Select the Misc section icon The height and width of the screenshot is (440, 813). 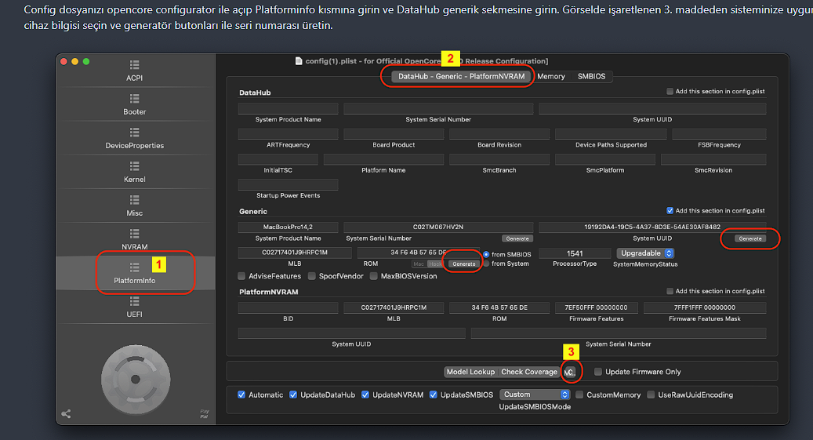(134, 200)
